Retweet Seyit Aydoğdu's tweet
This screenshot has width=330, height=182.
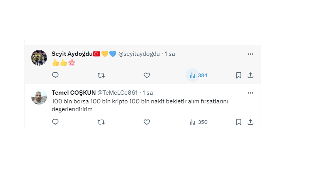point(101,75)
